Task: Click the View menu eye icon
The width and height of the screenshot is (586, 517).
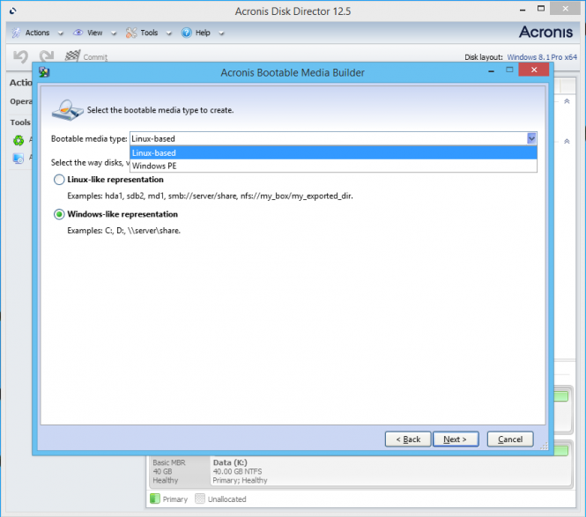Action: [x=78, y=33]
